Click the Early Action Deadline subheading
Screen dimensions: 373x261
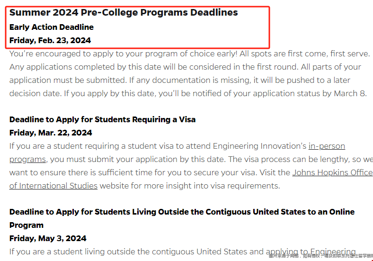click(x=52, y=27)
